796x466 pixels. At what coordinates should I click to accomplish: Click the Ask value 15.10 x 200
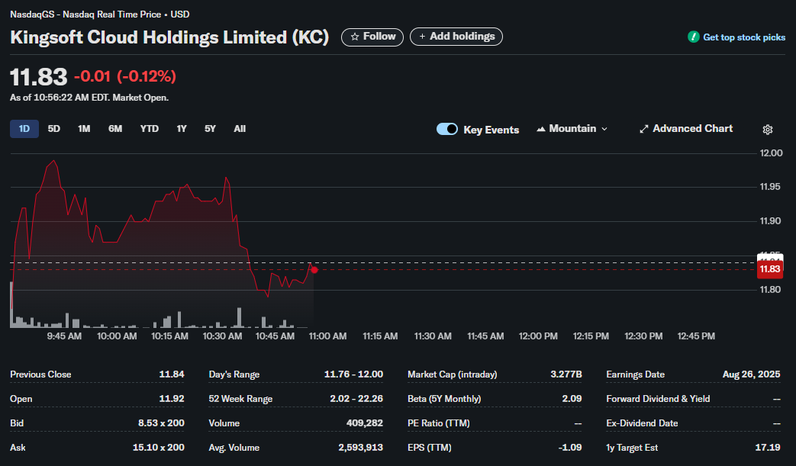[x=159, y=447]
